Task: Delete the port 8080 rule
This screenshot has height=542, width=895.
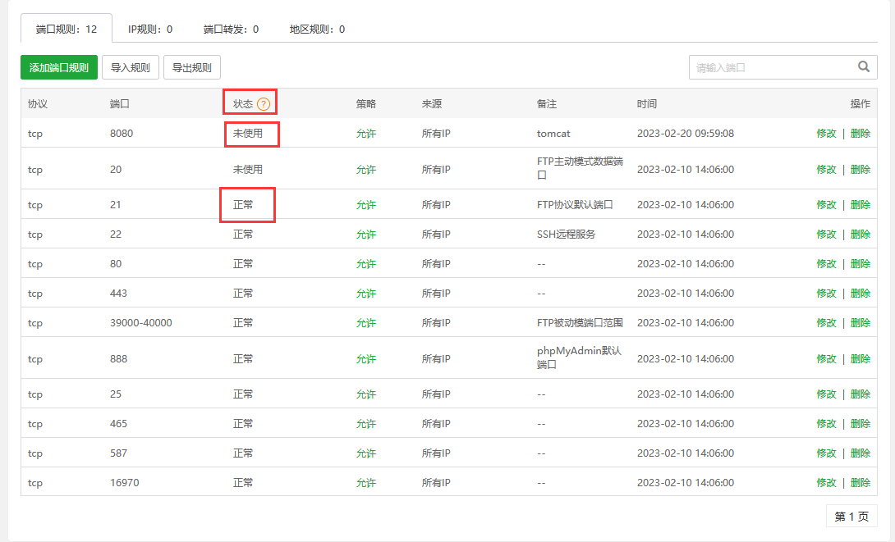Action: (861, 134)
